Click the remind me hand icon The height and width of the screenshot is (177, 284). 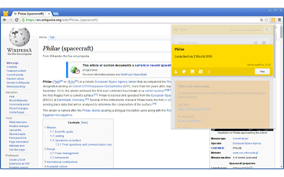pos(176,71)
